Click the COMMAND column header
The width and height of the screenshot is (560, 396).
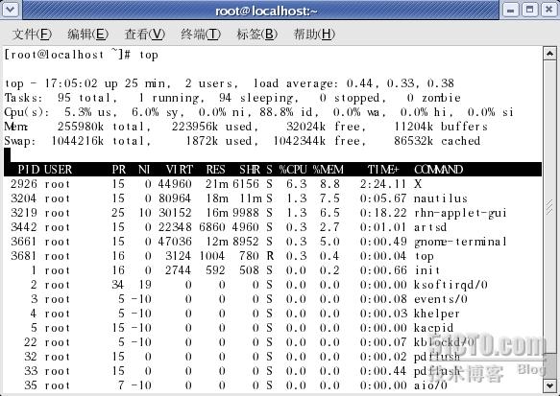click(439, 170)
